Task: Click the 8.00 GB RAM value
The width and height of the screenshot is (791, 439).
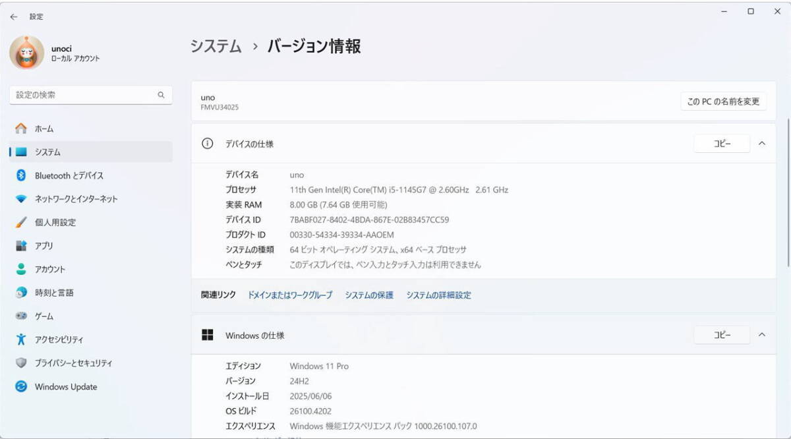Action: click(x=338, y=204)
